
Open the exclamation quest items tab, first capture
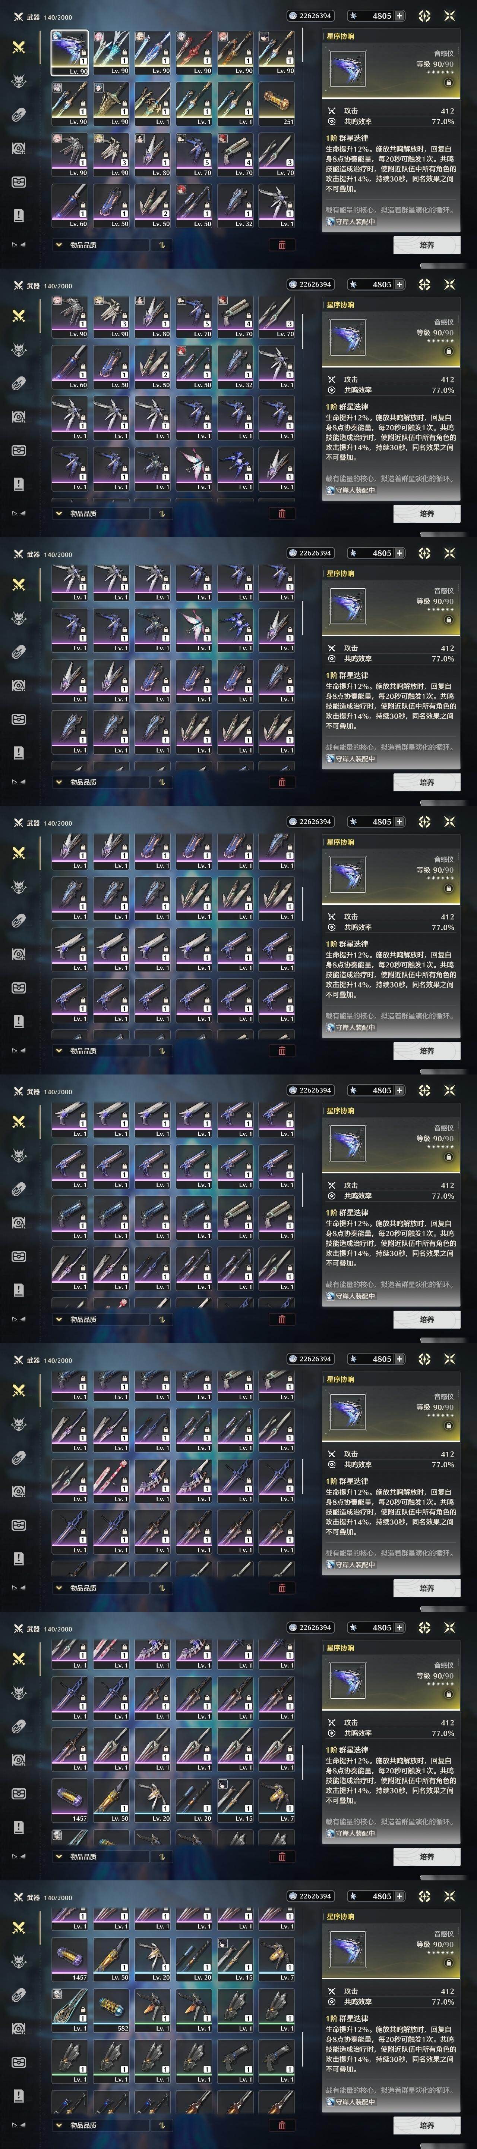pos(18,215)
